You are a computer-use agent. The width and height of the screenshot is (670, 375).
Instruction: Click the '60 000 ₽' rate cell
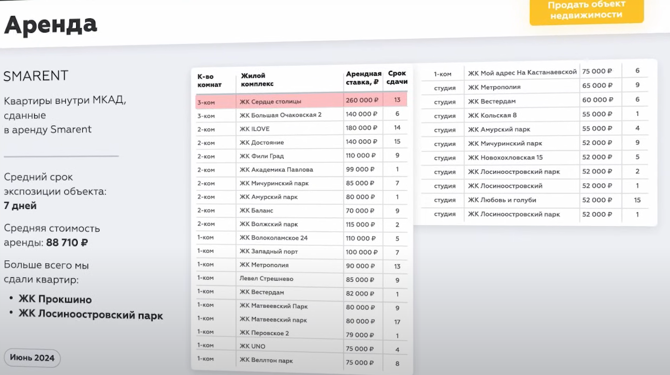(x=598, y=99)
